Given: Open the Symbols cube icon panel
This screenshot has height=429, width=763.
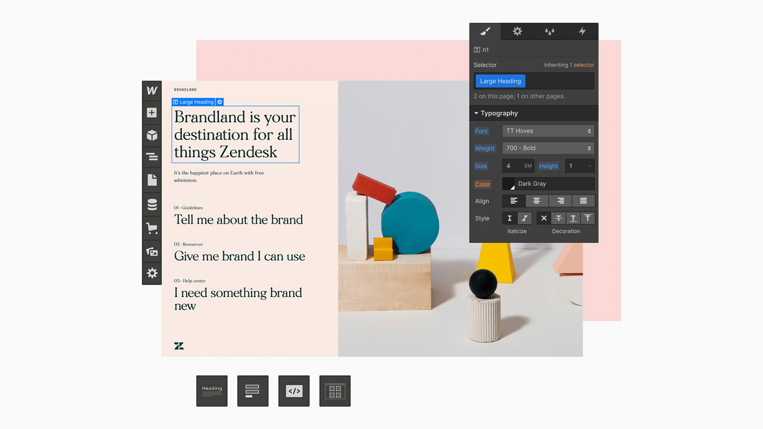Looking at the screenshot, I should tap(152, 135).
